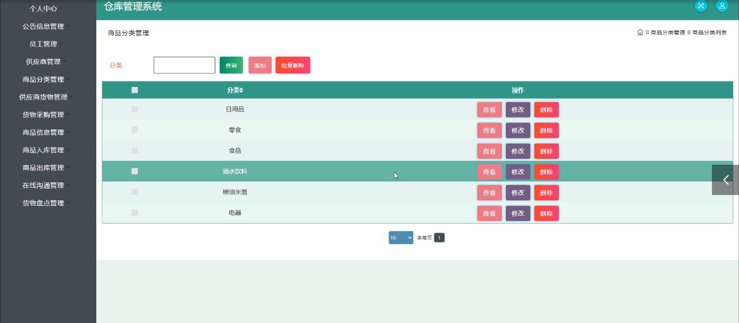
Task: Check the box for 日用品 row
Action: point(135,109)
